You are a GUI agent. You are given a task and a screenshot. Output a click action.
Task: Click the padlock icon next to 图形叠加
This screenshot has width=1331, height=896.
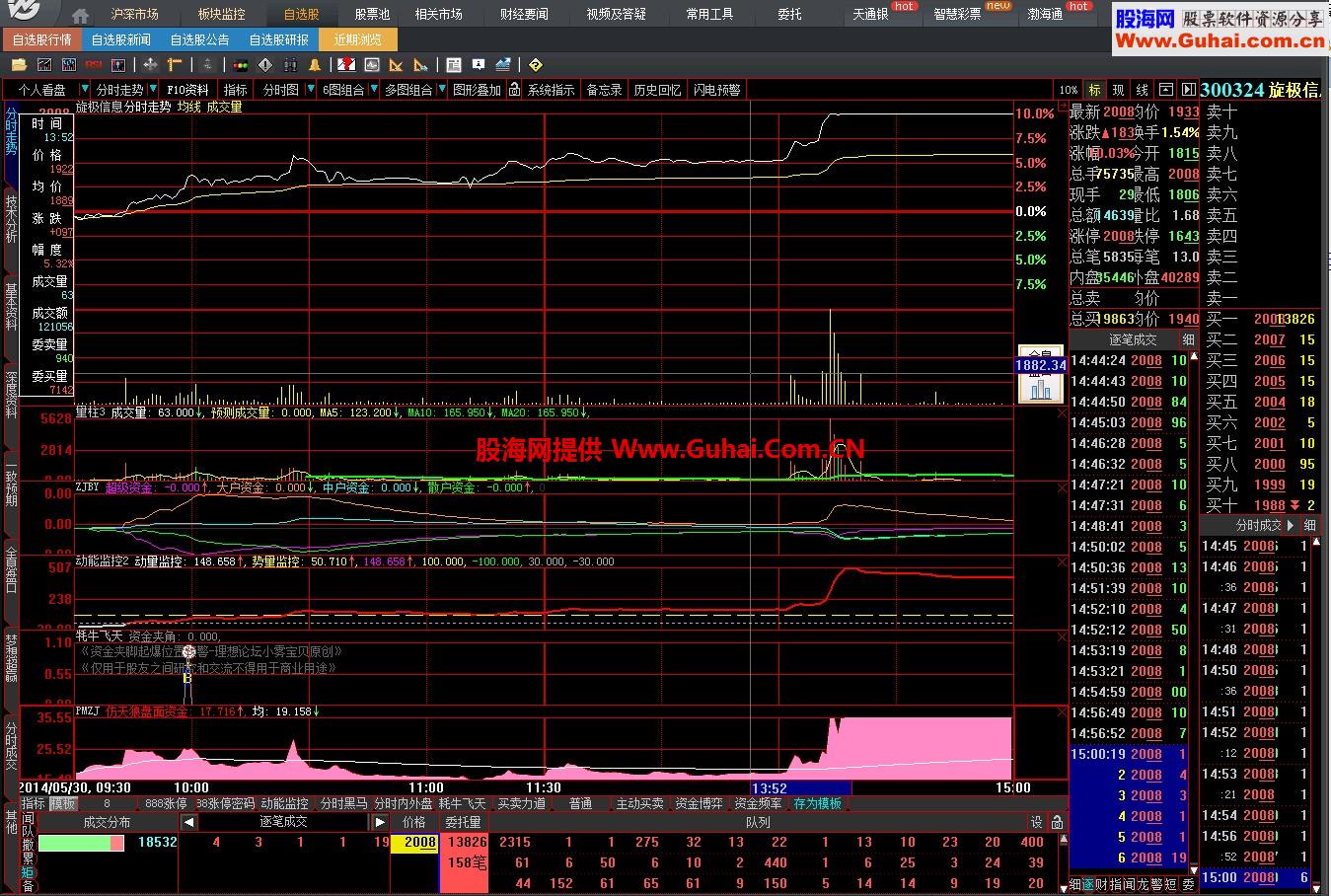click(x=514, y=90)
